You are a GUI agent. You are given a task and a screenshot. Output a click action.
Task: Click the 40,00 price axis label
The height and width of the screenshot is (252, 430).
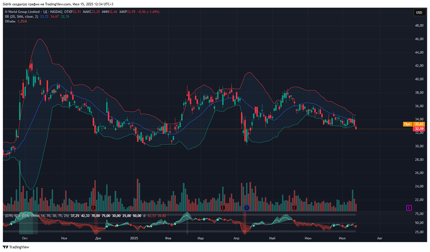click(419, 79)
